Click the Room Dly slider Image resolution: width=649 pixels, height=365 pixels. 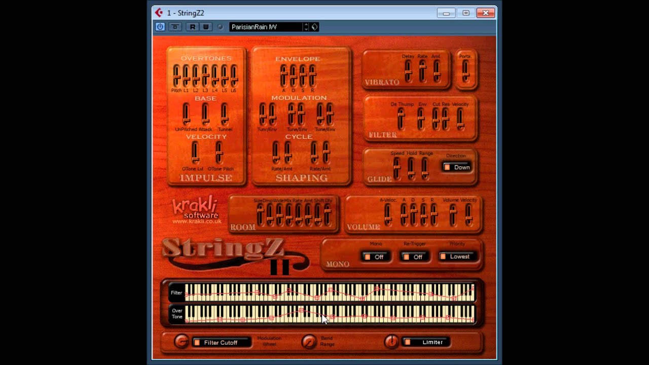pos(328,215)
